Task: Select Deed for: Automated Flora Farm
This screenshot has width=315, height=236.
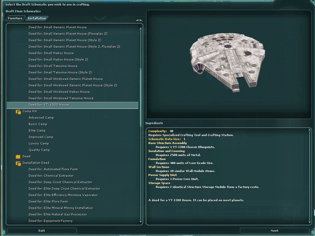Action: point(53,169)
